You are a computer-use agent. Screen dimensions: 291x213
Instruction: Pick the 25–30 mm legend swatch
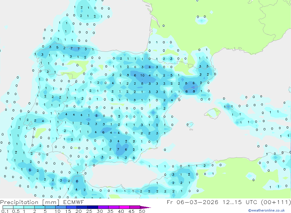pyautogui.click(x=93, y=207)
